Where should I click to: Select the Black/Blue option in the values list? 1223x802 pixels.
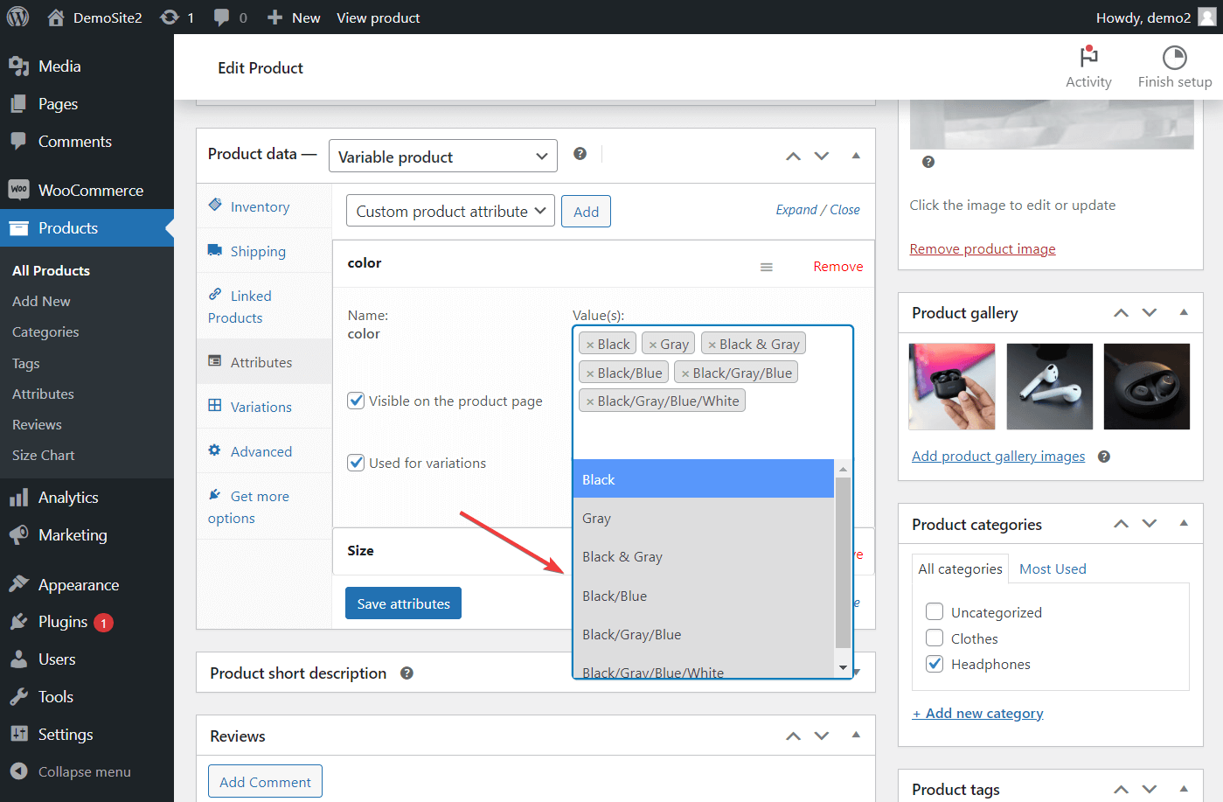pos(704,596)
